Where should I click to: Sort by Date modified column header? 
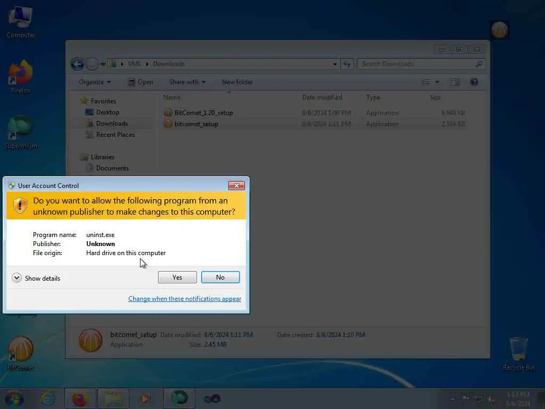point(322,97)
